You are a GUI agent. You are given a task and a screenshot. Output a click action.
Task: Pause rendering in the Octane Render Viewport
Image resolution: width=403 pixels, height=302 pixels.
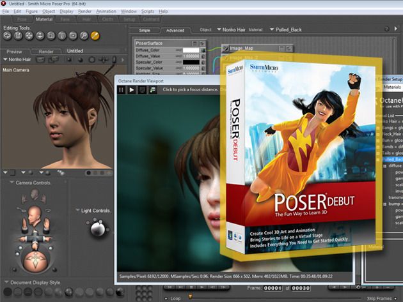click(x=122, y=90)
